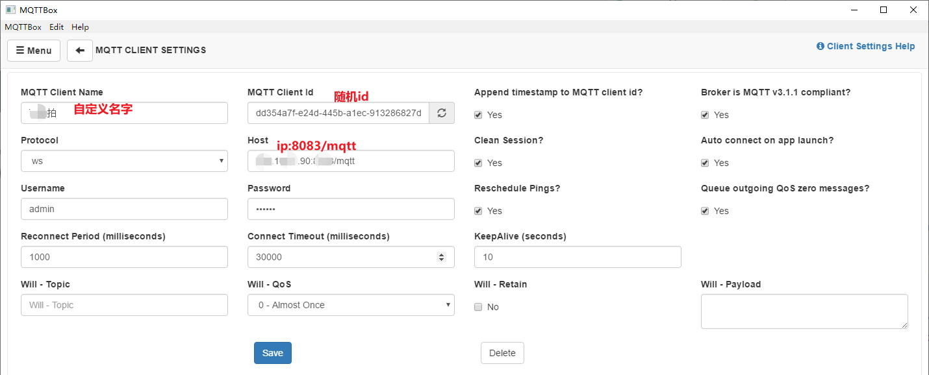The image size is (929, 375).
Task: Disable Auto connect on app launch
Action: point(705,163)
